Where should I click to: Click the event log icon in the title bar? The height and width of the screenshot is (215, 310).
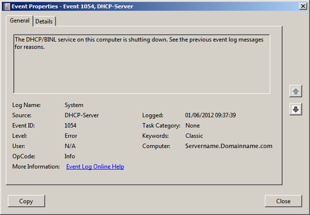[x=7, y=7]
